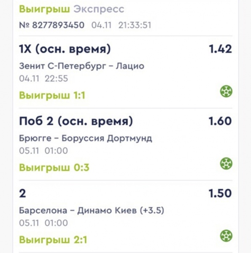Click the Поб 2 (осн. время) market title
This screenshot has width=251, height=253.
[x=76, y=121]
